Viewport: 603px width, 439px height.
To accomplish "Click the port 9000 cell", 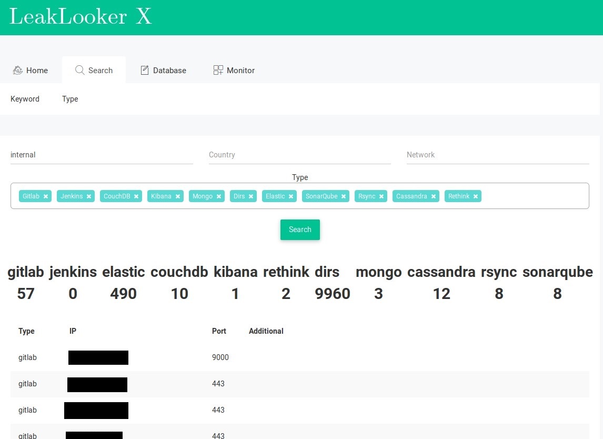I will [x=220, y=357].
